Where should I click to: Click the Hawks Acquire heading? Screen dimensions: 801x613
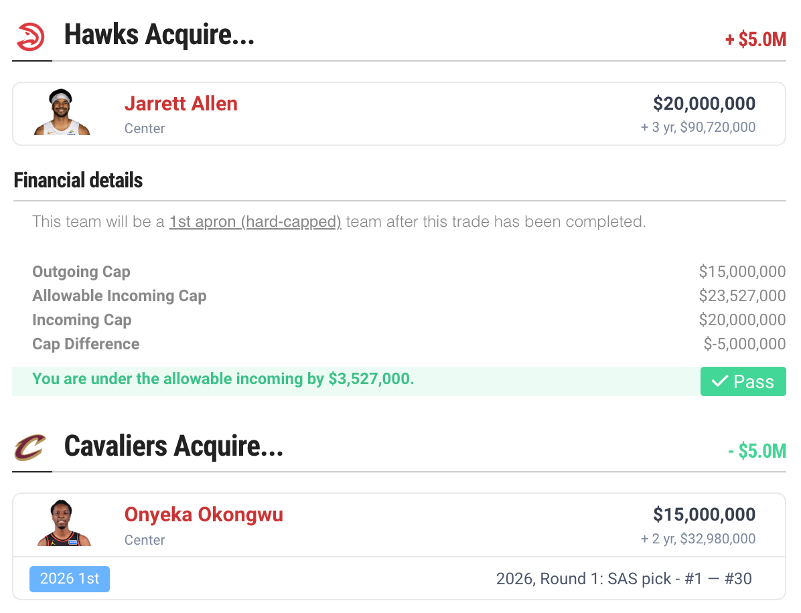coord(159,35)
